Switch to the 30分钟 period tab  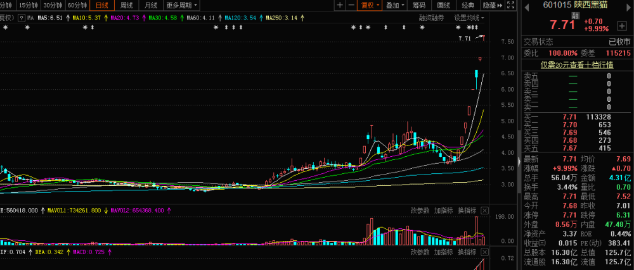click(x=53, y=5)
